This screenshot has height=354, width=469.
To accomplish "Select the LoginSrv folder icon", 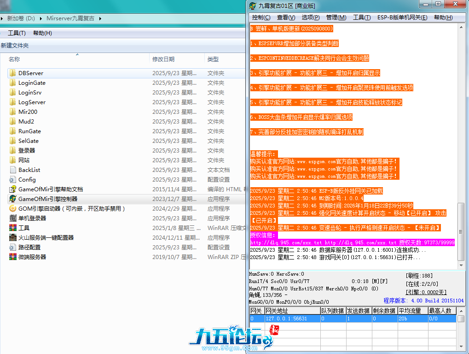I will 12,93.
